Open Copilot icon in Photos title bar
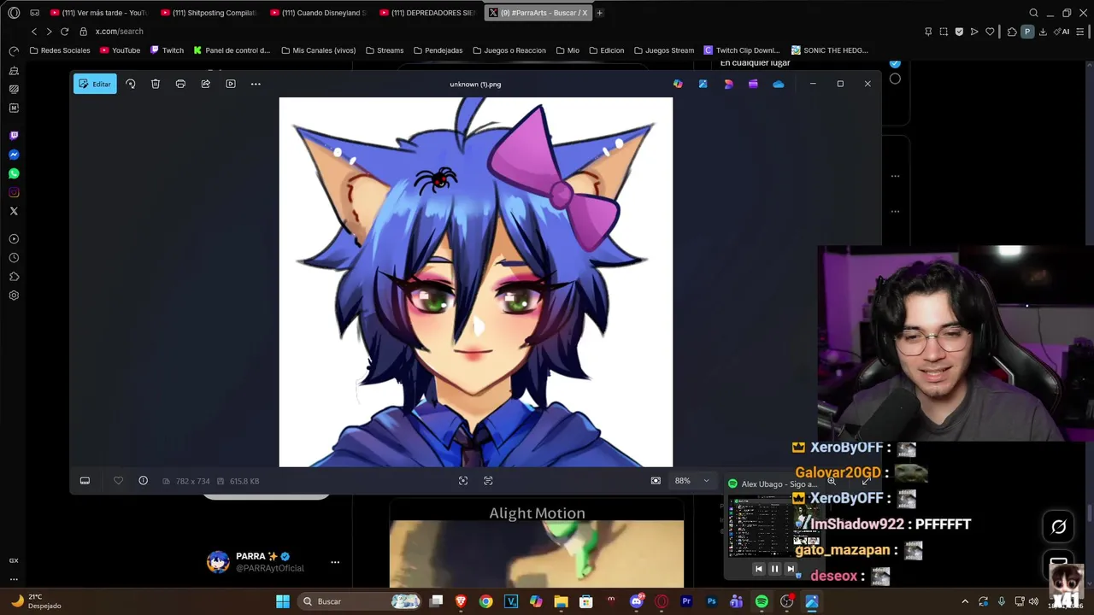Screen dimensions: 1094x615 pos(678,84)
